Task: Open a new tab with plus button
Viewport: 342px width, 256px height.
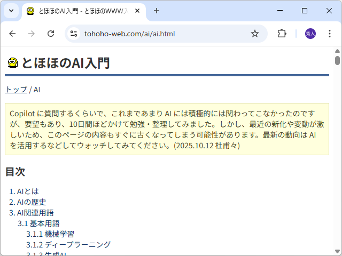Action: (x=157, y=11)
